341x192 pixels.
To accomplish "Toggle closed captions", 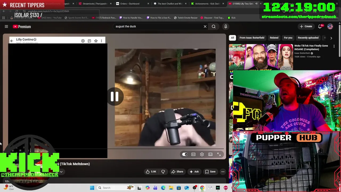I will [x=193, y=154].
